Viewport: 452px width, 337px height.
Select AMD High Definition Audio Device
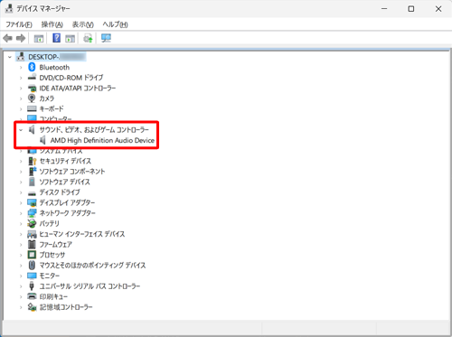(102, 140)
